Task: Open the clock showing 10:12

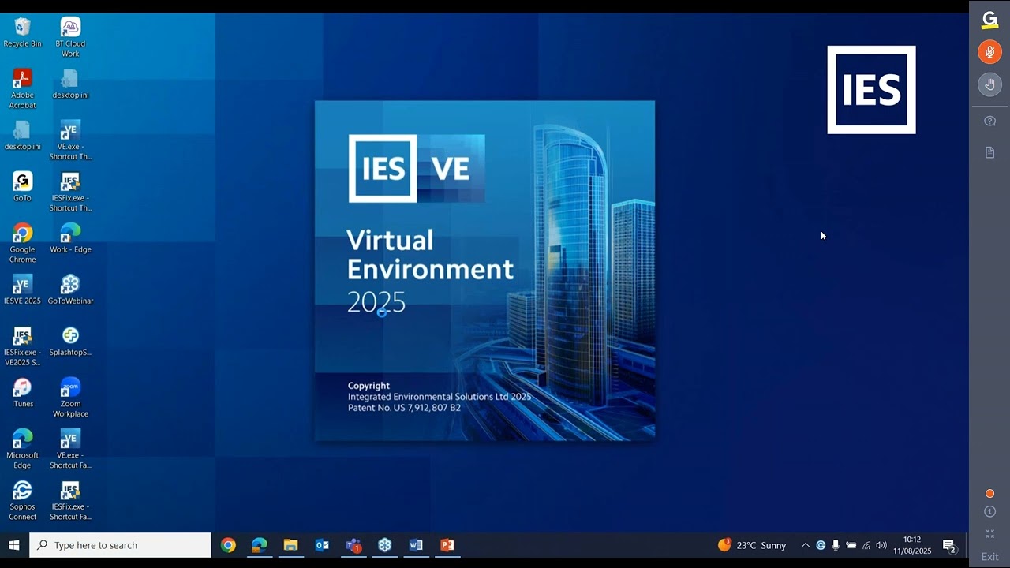Action: click(x=912, y=545)
